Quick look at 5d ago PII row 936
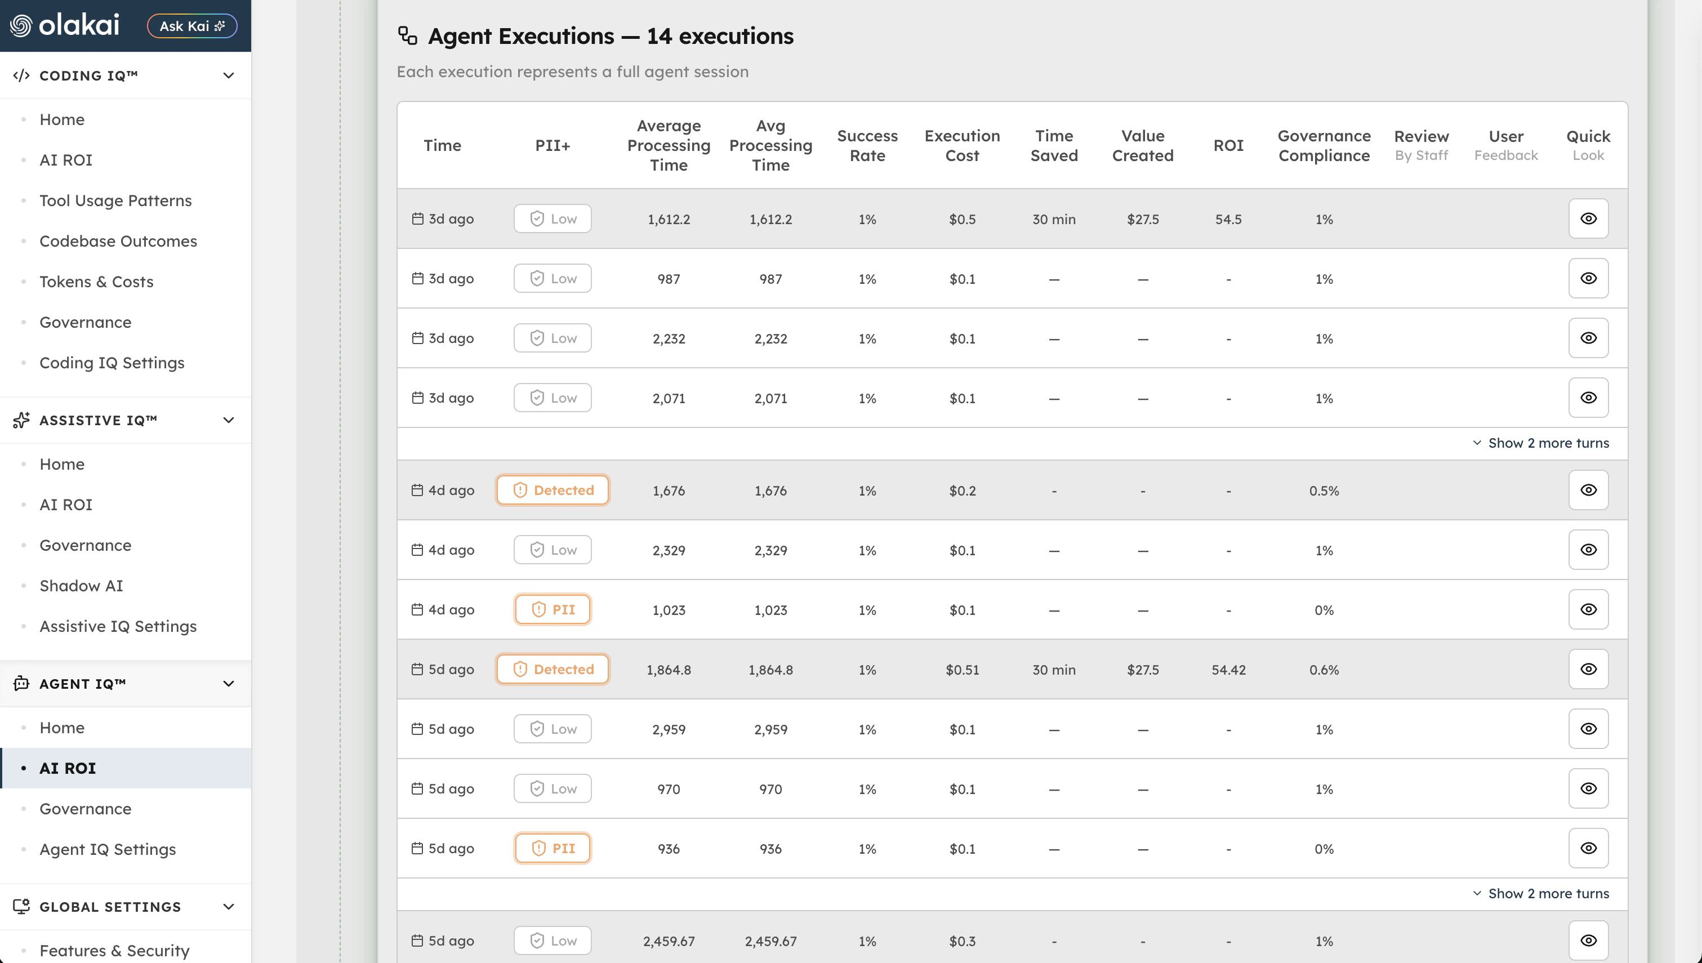Screen dimensions: 1702x963 (x=1588, y=848)
